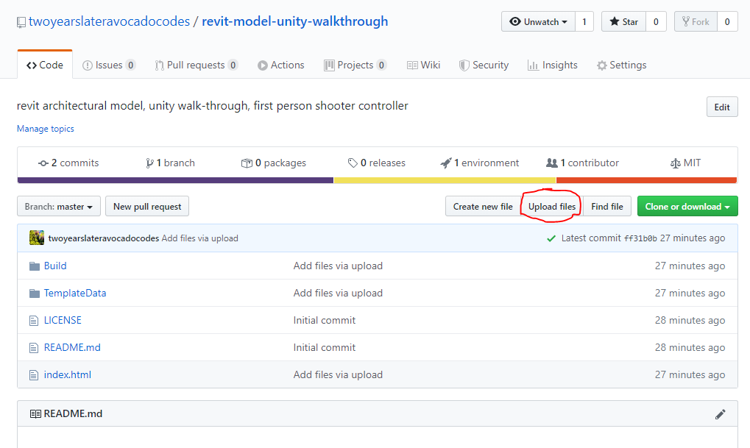The width and height of the screenshot is (750, 448).
Task: Click the star count next to Star
Action: (x=656, y=22)
